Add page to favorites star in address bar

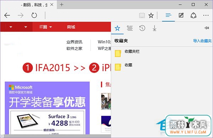151,16
